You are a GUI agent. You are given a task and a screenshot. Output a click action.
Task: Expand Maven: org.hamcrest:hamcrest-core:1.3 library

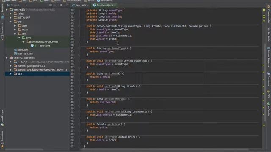pyautogui.click(x=11, y=70)
